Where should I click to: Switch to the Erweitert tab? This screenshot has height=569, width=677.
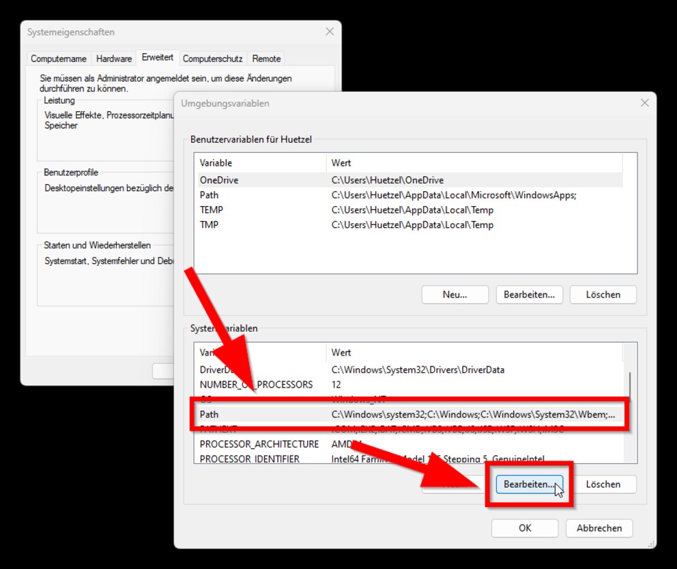pyautogui.click(x=158, y=58)
